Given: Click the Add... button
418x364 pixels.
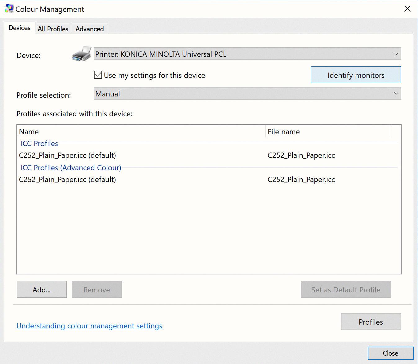Looking at the screenshot, I should tap(42, 290).
